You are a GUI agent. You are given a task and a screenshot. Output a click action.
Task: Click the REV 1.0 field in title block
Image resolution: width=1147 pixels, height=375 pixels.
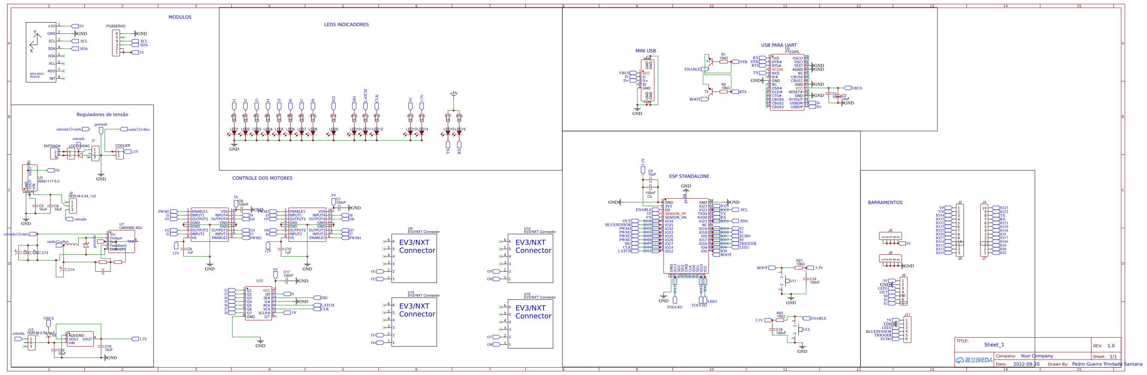tap(1111, 346)
